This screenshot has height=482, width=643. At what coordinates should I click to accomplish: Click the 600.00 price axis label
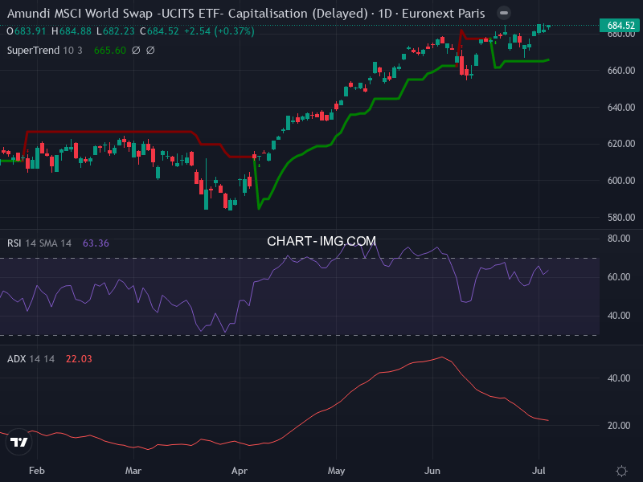[620, 181]
